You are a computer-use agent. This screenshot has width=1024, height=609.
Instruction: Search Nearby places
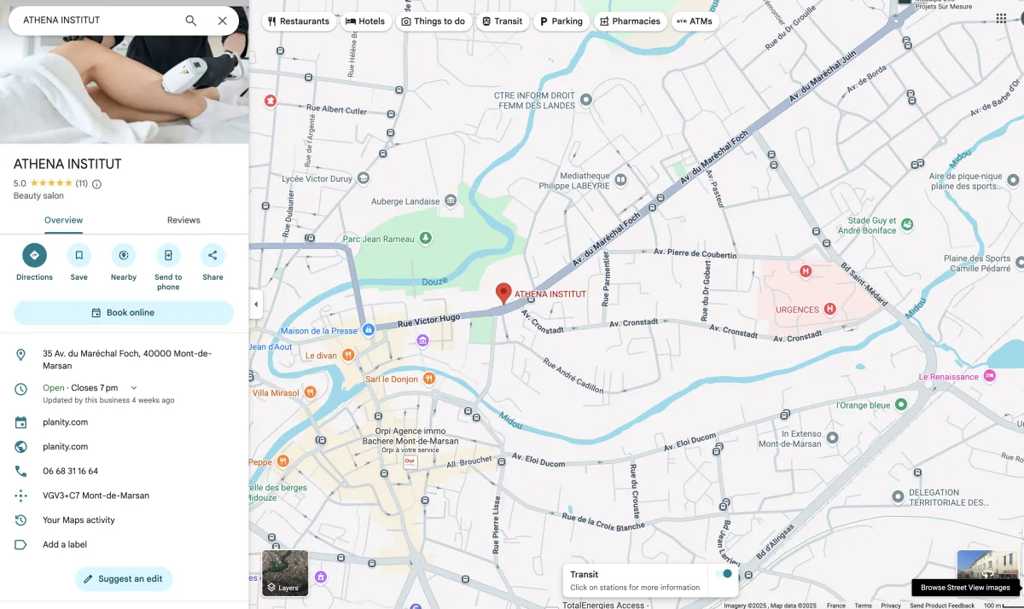124,262
